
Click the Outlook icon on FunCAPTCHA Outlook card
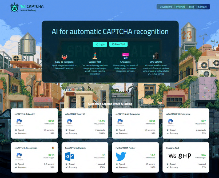click(x=70, y=156)
